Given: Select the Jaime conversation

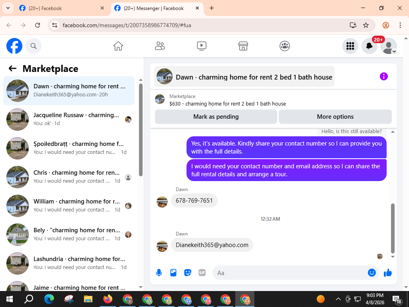Looking at the screenshot, I should pyautogui.click(x=69, y=286).
